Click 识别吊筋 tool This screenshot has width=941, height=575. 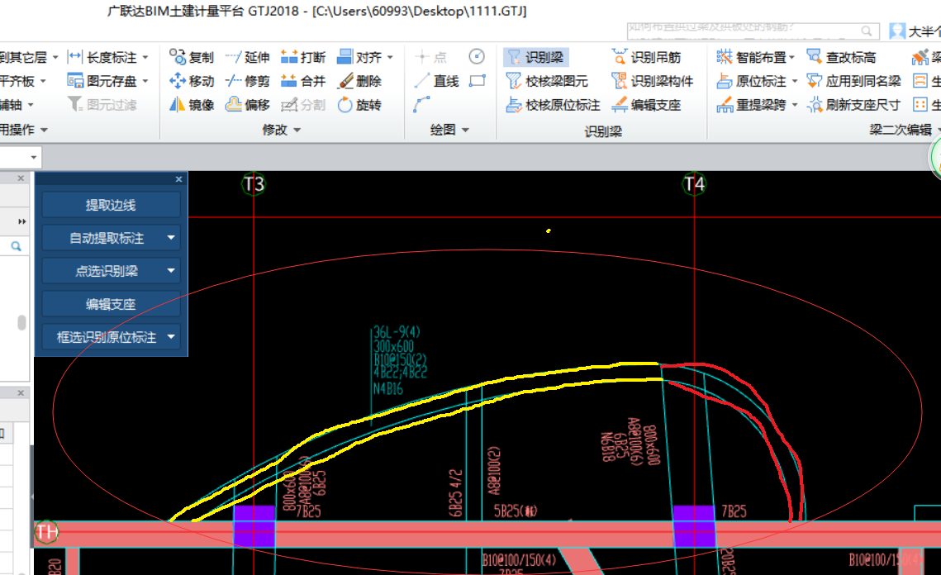(646, 57)
